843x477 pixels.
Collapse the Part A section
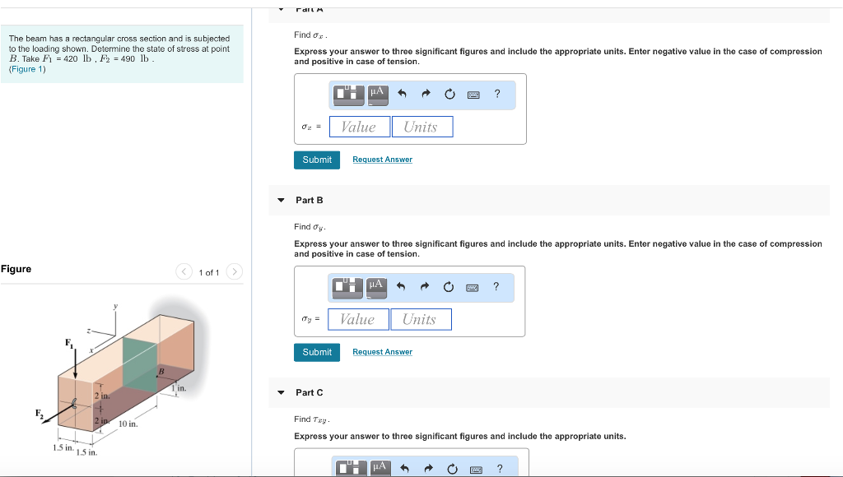point(281,8)
